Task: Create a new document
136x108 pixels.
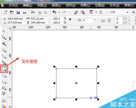Action: coord(5,12)
